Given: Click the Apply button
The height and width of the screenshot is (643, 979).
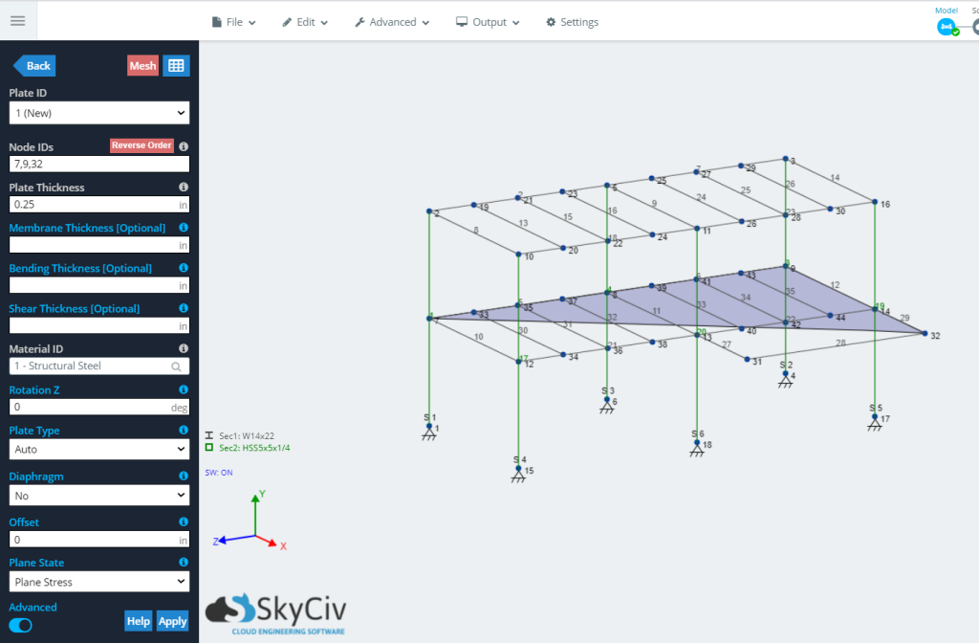Looking at the screenshot, I should click(x=172, y=621).
